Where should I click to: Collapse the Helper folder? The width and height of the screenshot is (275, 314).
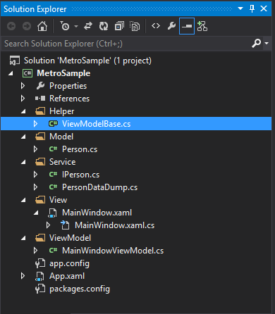click(23, 111)
